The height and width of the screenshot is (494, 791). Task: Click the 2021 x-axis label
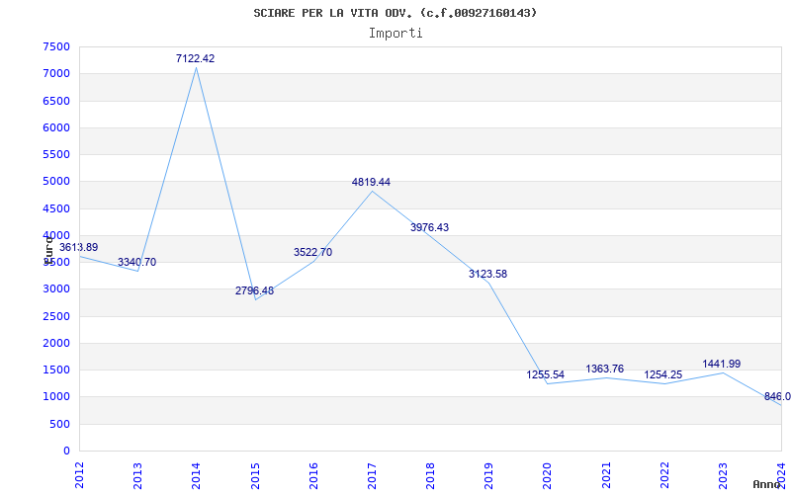[x=606, y=475]
